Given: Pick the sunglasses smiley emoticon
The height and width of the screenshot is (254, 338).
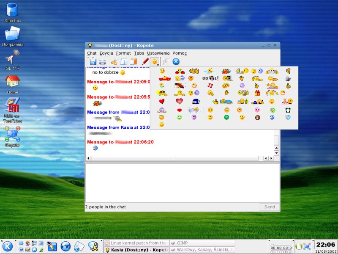Looking at the screenshot, I should click(x=162, y=93).
